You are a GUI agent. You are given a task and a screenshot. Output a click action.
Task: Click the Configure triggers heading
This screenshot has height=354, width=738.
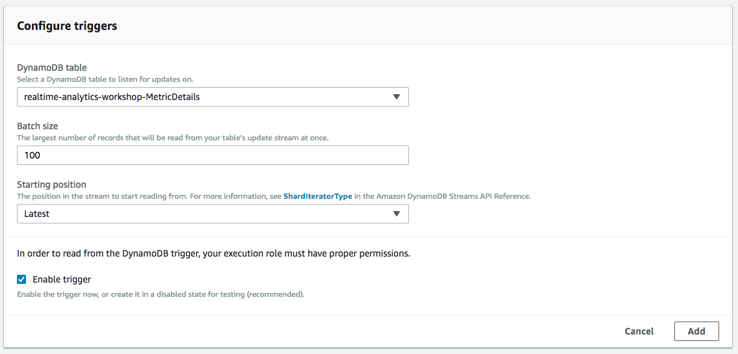tap(67, 27)
